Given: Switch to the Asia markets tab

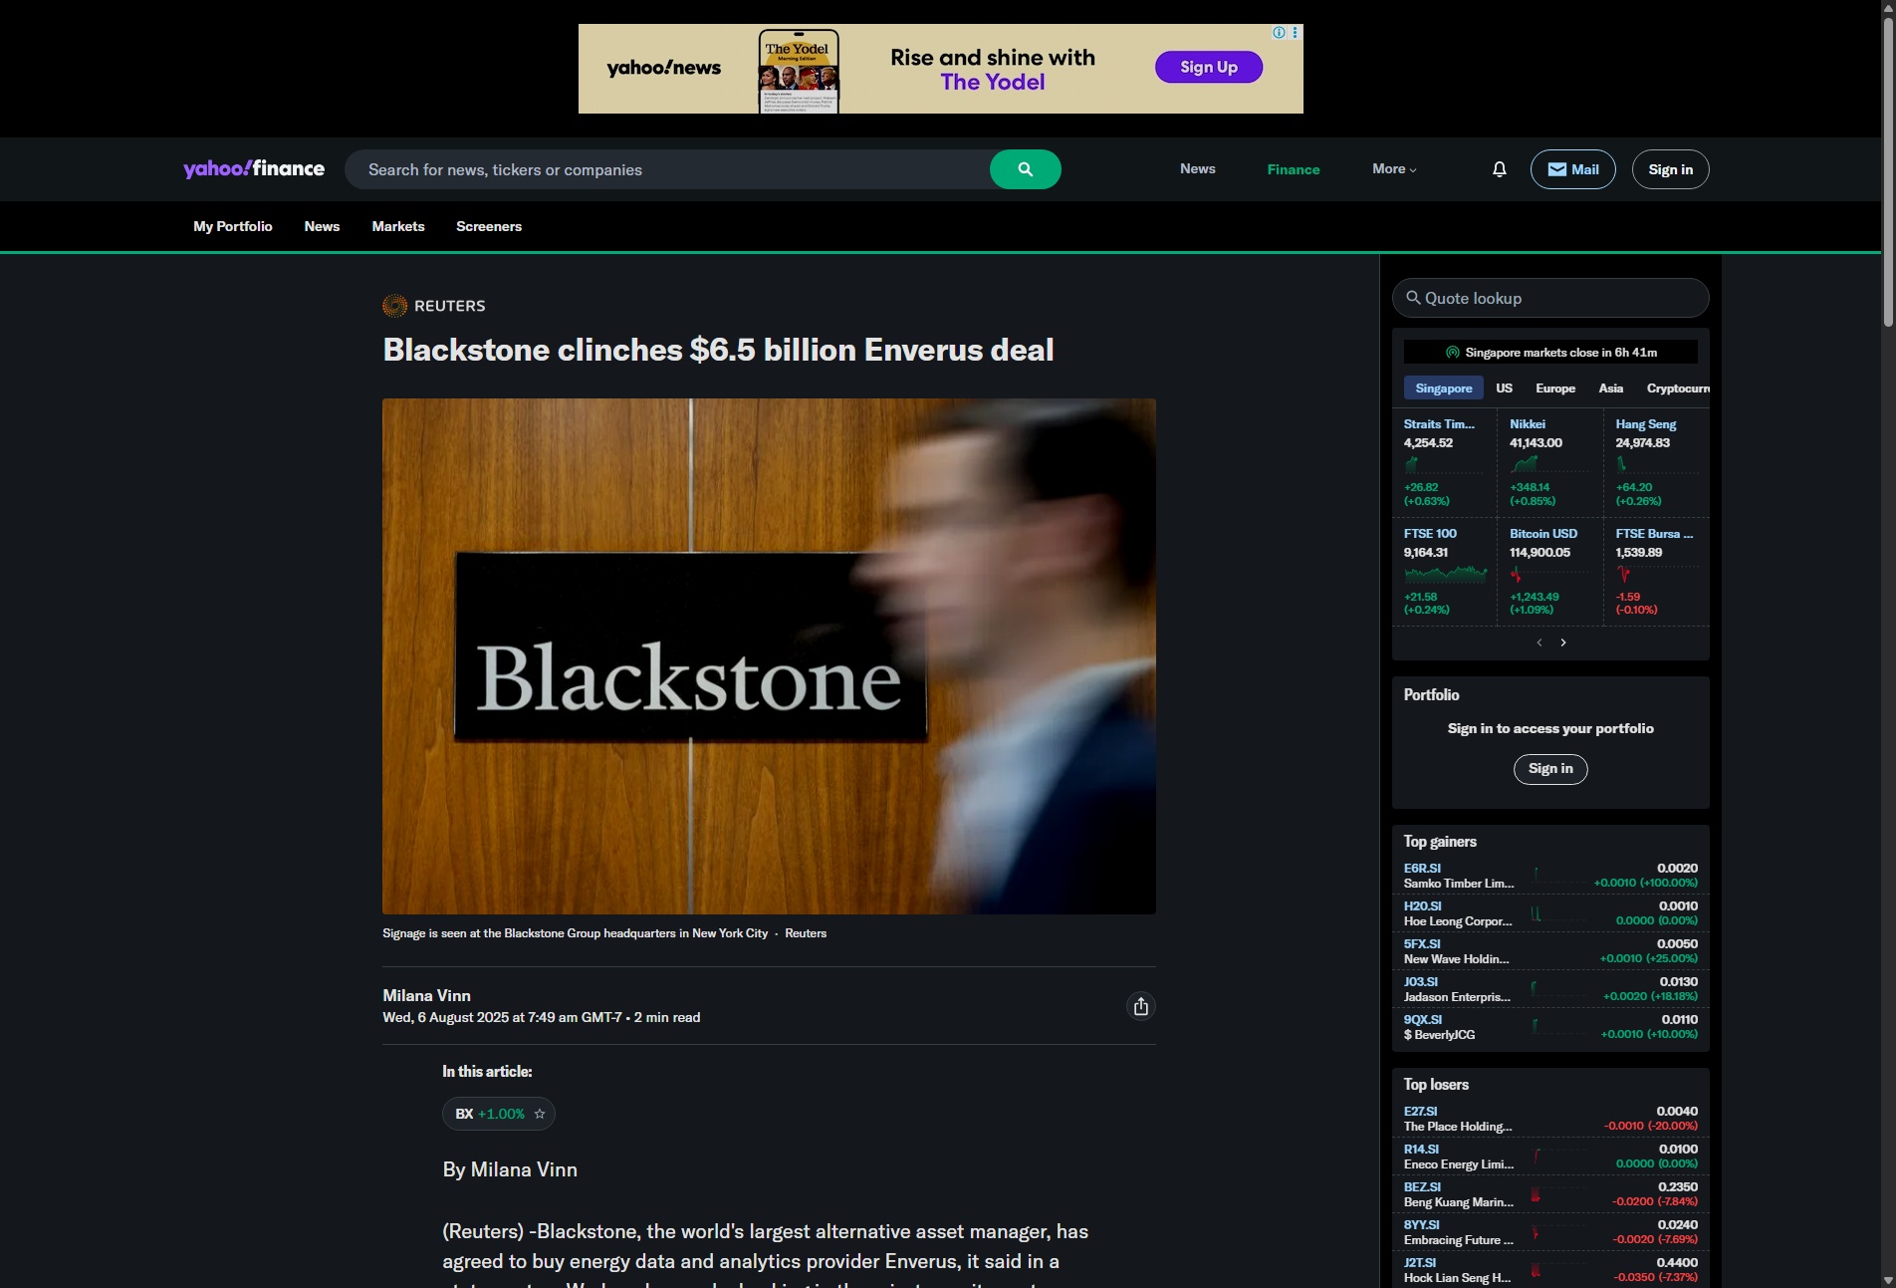Looking at the screenshot, I should coord(1610,388).
